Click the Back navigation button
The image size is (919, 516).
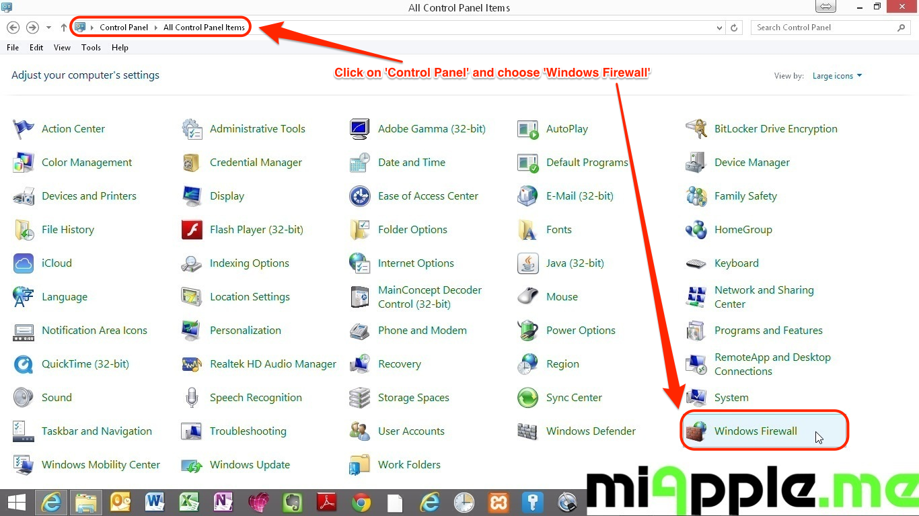[13, 28]
